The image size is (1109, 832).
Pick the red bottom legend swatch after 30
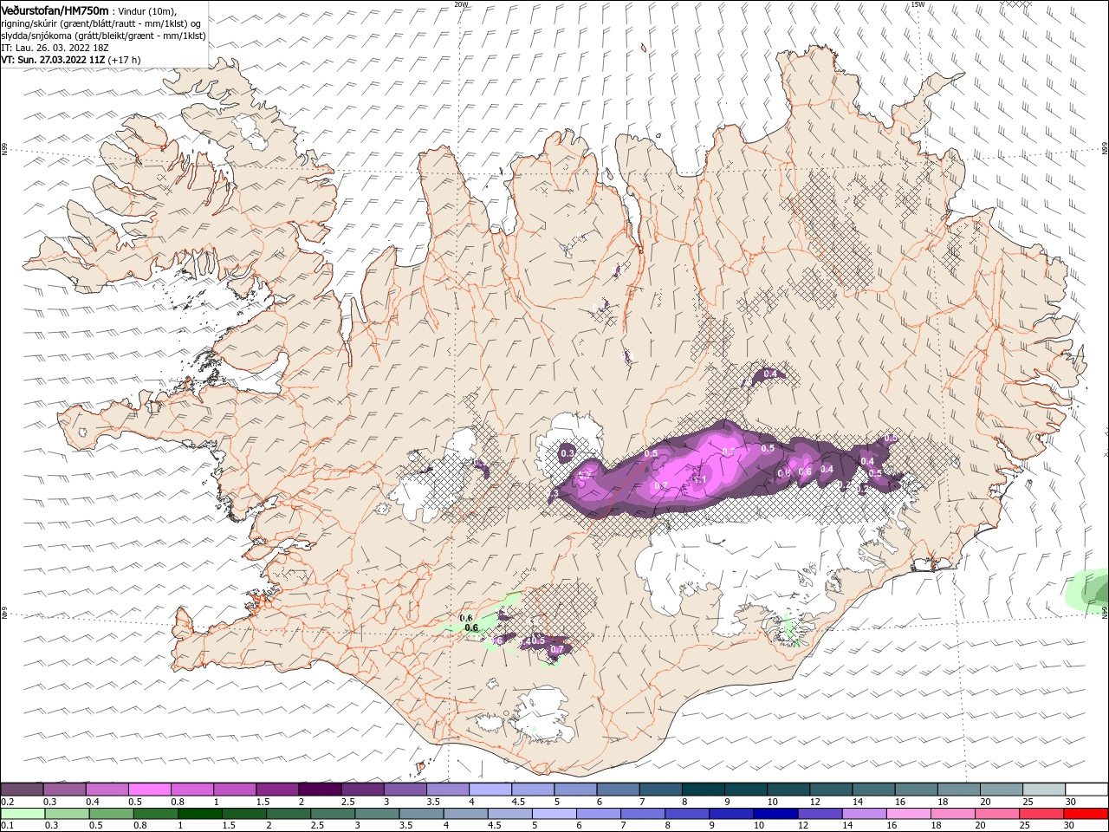point(1086,814)
